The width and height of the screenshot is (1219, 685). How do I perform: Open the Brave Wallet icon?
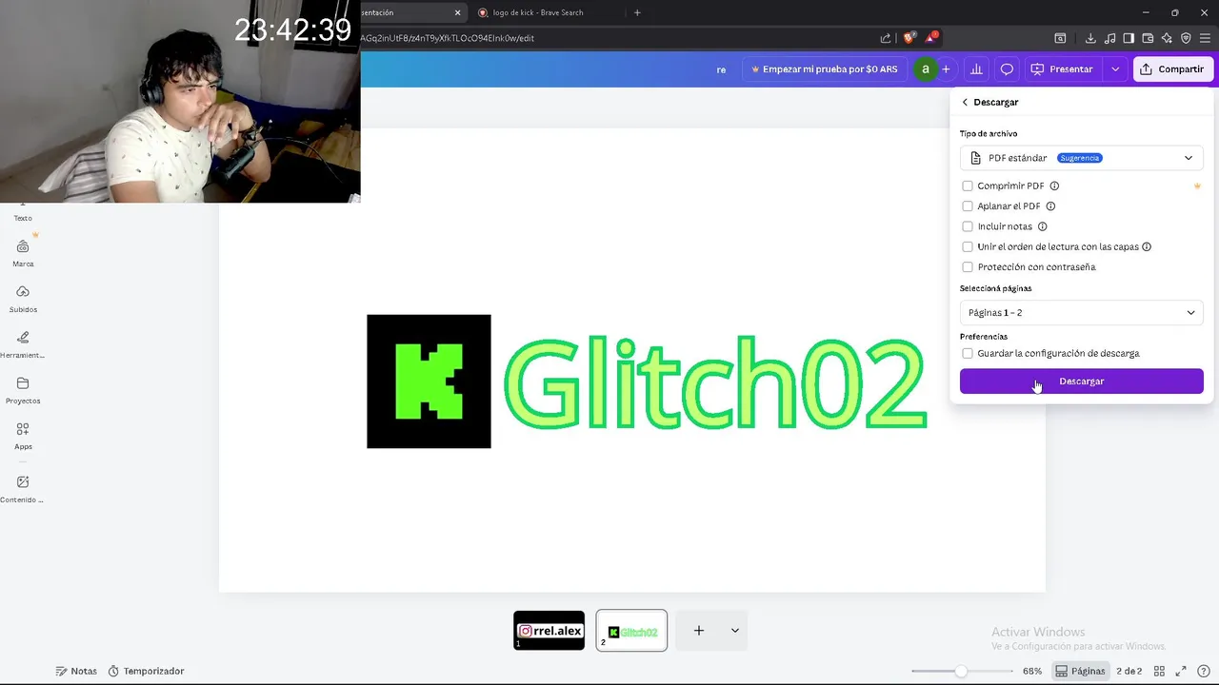pyautogui.click(x=1148, y=38)
